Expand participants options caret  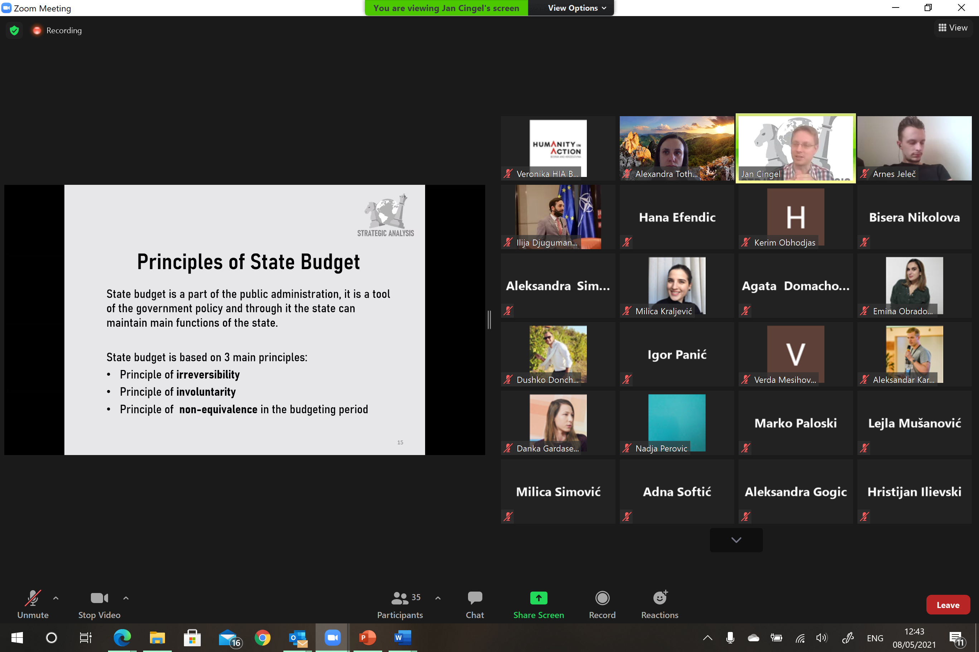click(x=438, y=598)
